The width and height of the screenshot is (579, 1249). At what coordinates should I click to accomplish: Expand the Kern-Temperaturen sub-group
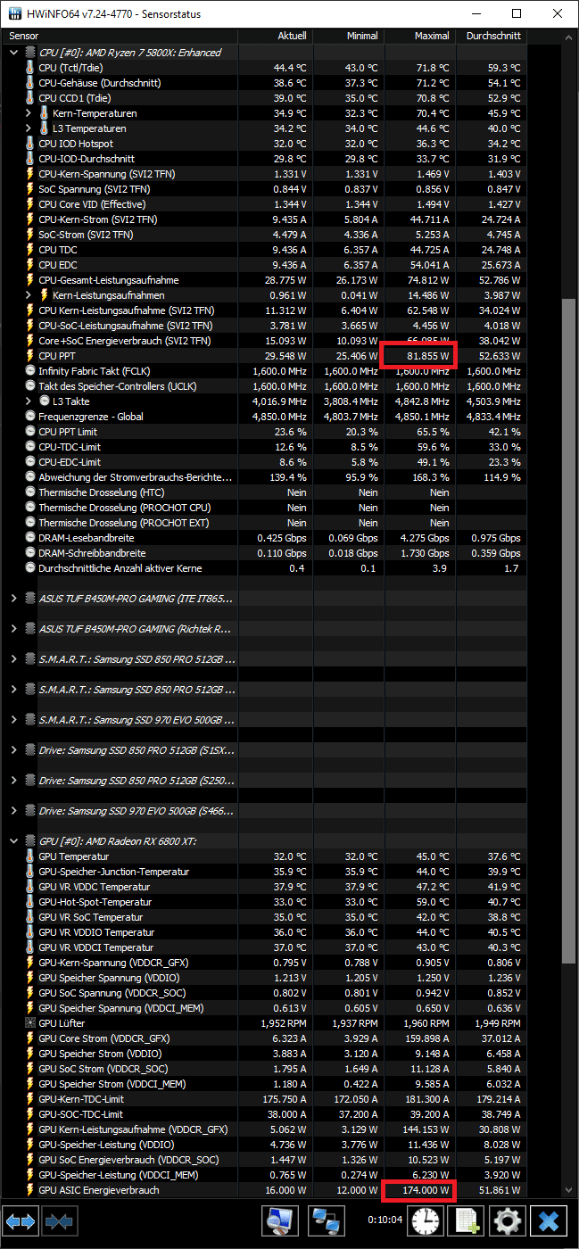click(x=29, y=113)
